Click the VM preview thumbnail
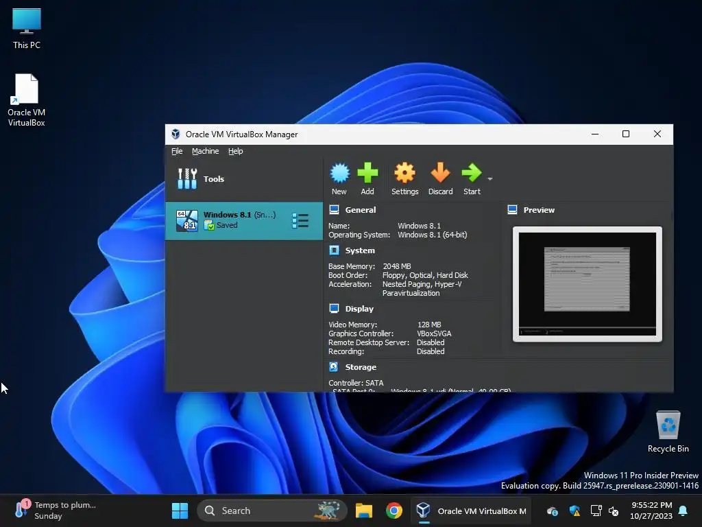Viewport: 702px width, 527px height. click(x=587, y=284)
